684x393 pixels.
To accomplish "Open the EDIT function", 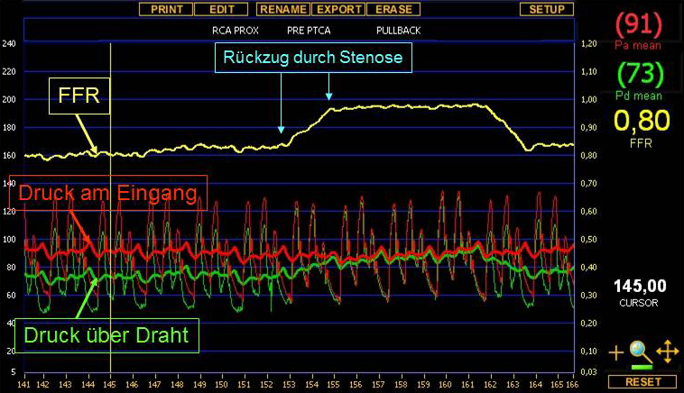I will pos(221,9).
